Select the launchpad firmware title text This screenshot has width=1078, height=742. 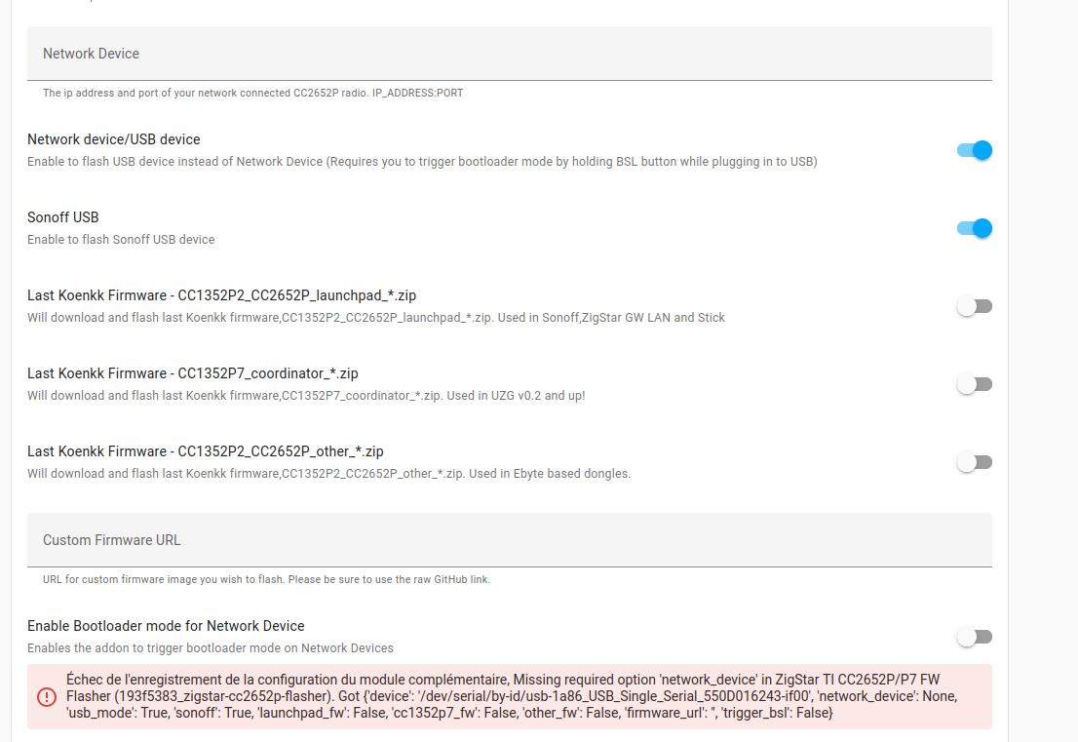[x=221, y=295]
